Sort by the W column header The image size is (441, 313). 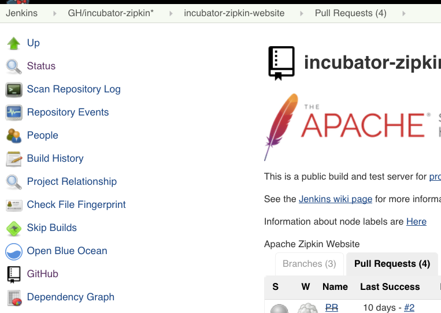click(306, 287)
